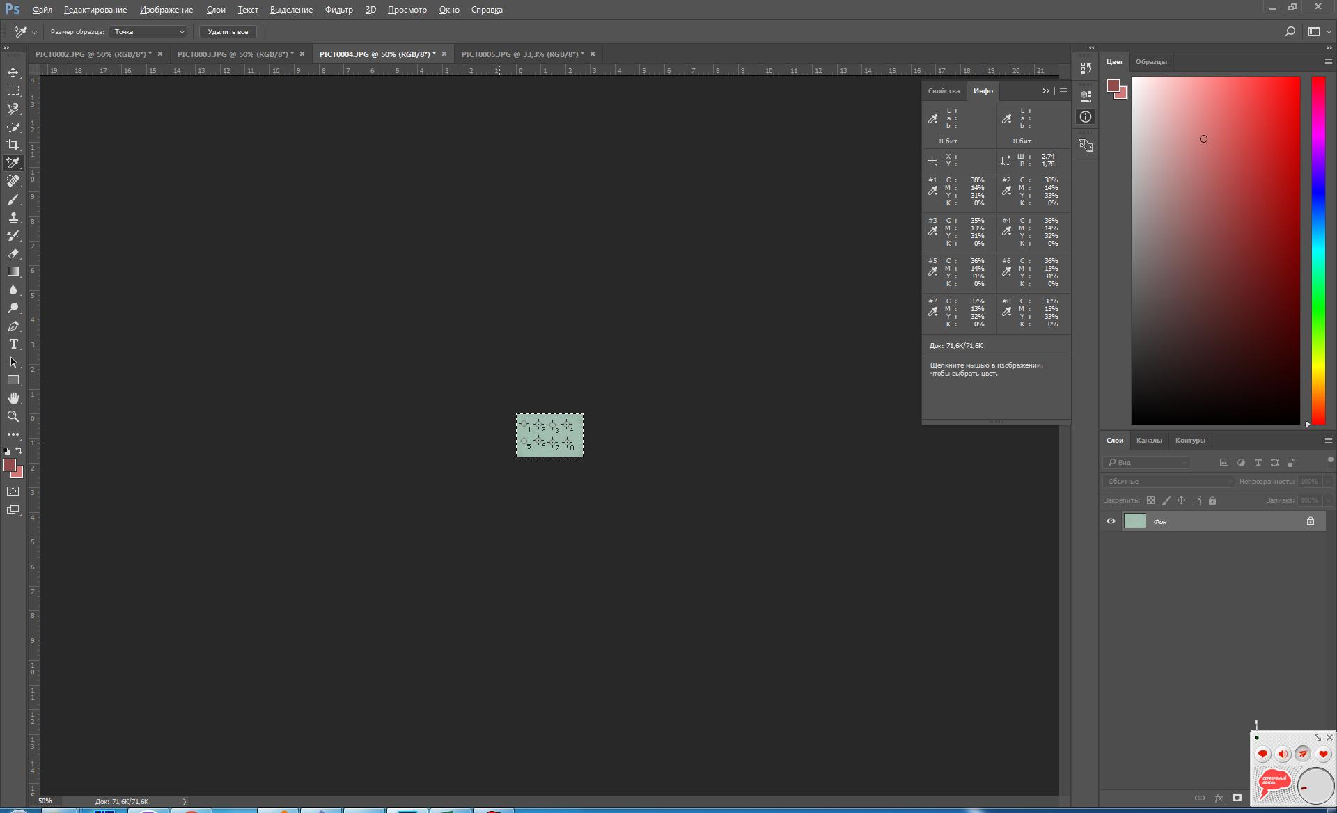Select the Gradient tool
The height and width of the screenshot is (813, 1337).
pos(13,272)
